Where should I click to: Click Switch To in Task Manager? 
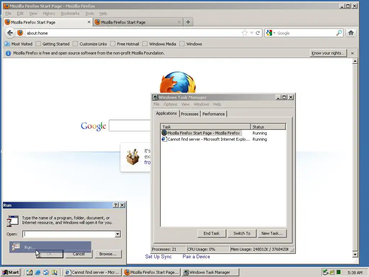[242, 233]
